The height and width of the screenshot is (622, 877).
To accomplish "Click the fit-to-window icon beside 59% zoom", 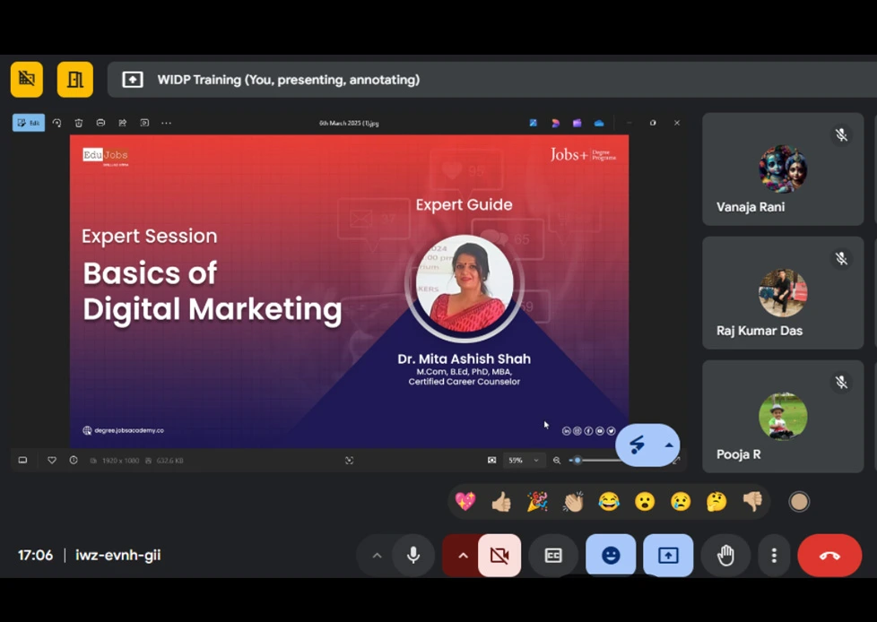I will [x=491, y=461].
